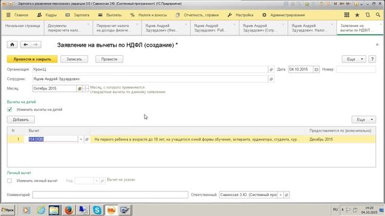Open Кадры menu section
Viewport: 385px width, 216px height.
point(47,15)
